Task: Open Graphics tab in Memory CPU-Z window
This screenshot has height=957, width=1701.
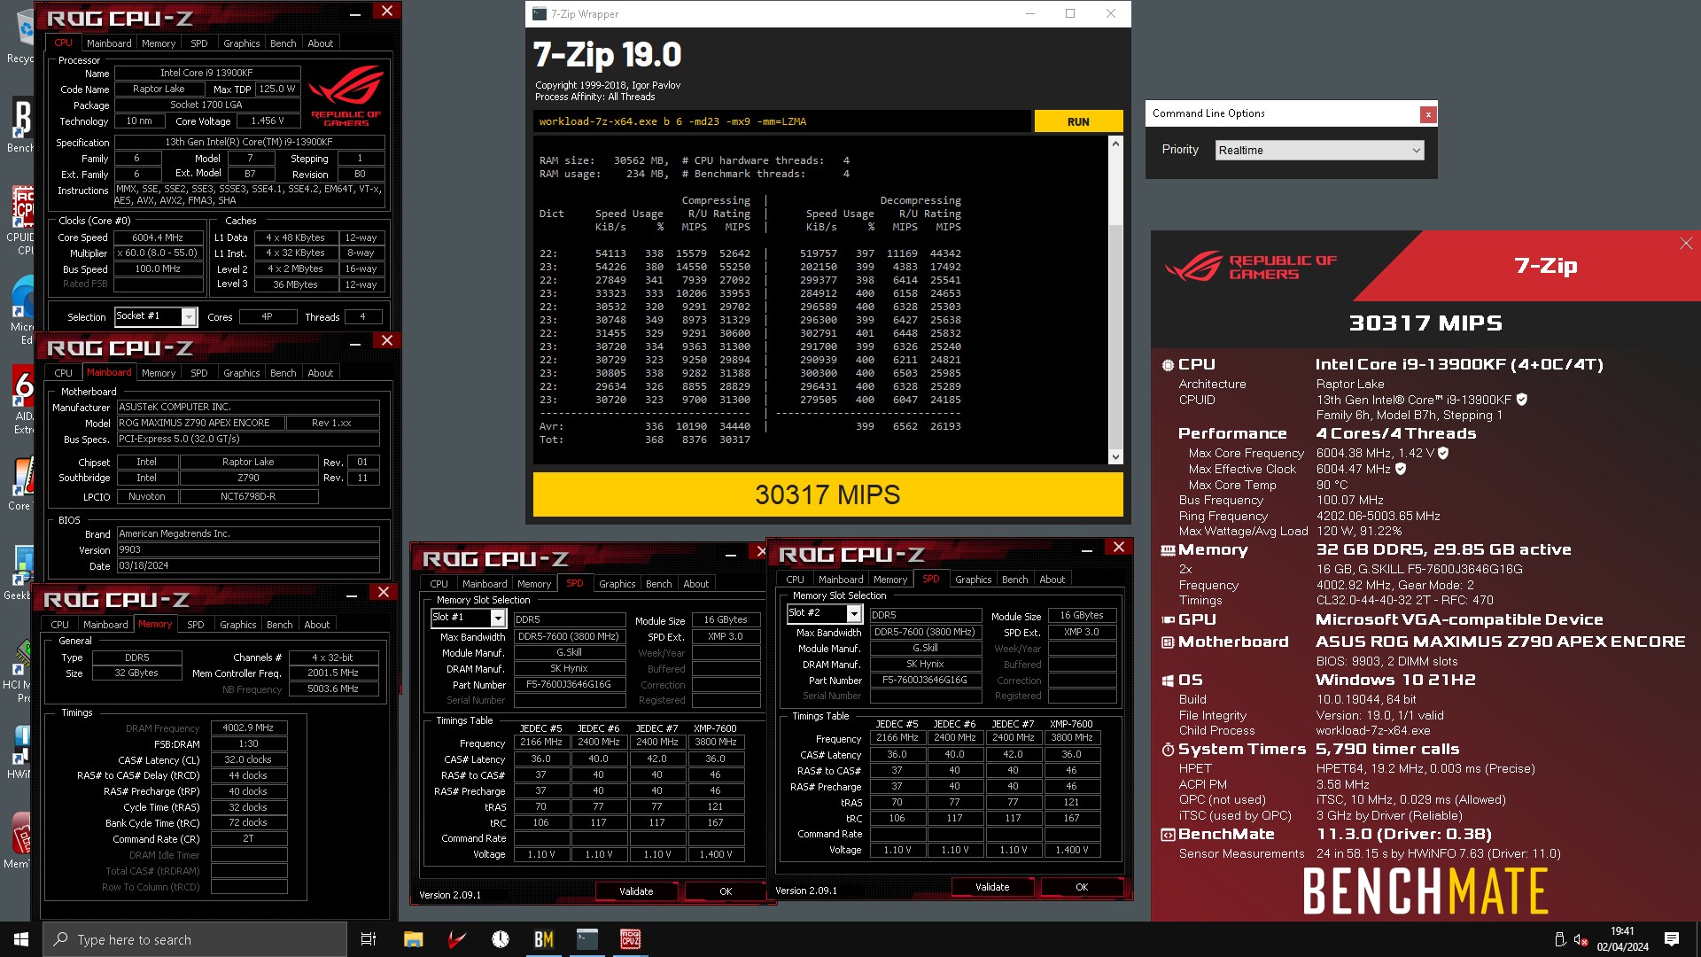Action: [x=238, y=625]
